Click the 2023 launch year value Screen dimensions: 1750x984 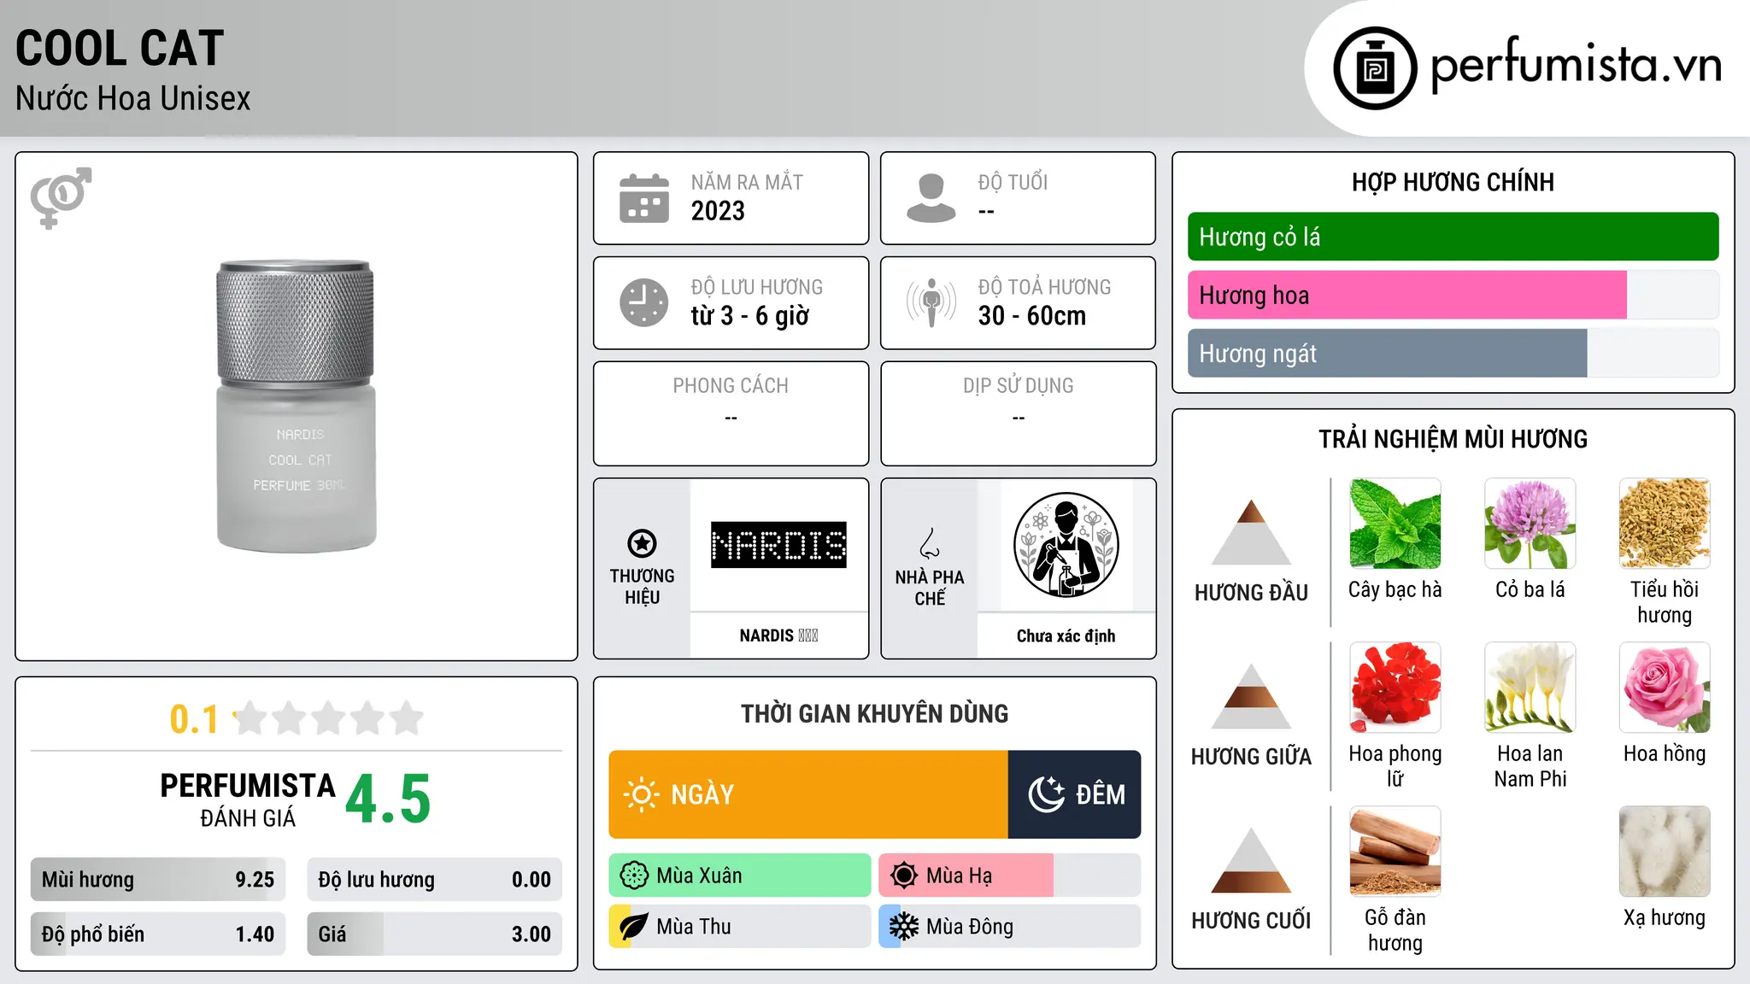pos(718,211)
